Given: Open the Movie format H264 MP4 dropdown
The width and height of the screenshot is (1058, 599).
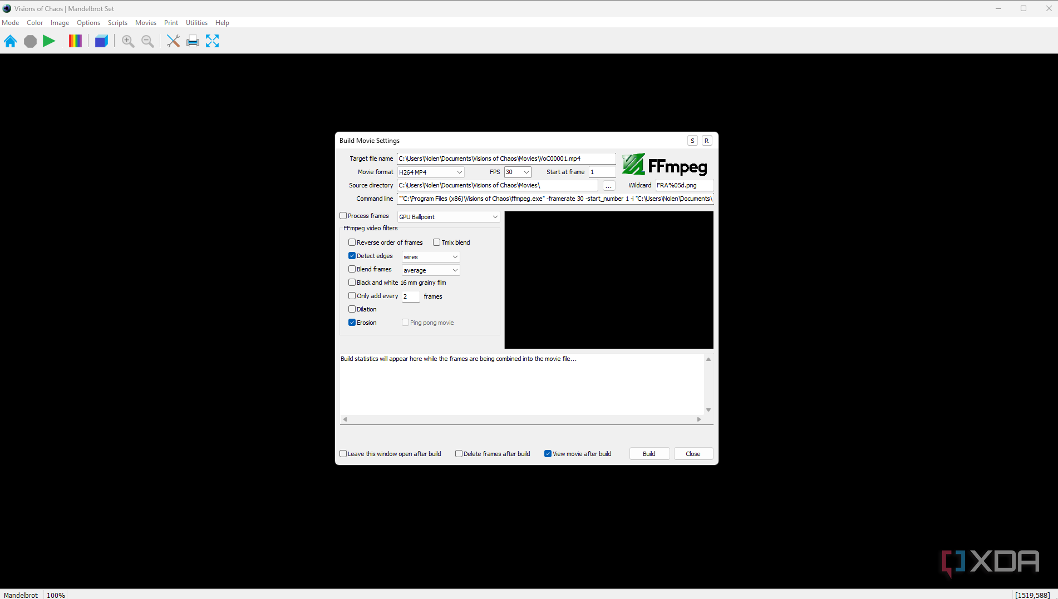Looking at the screenshot, I should (x=431, y=172).
